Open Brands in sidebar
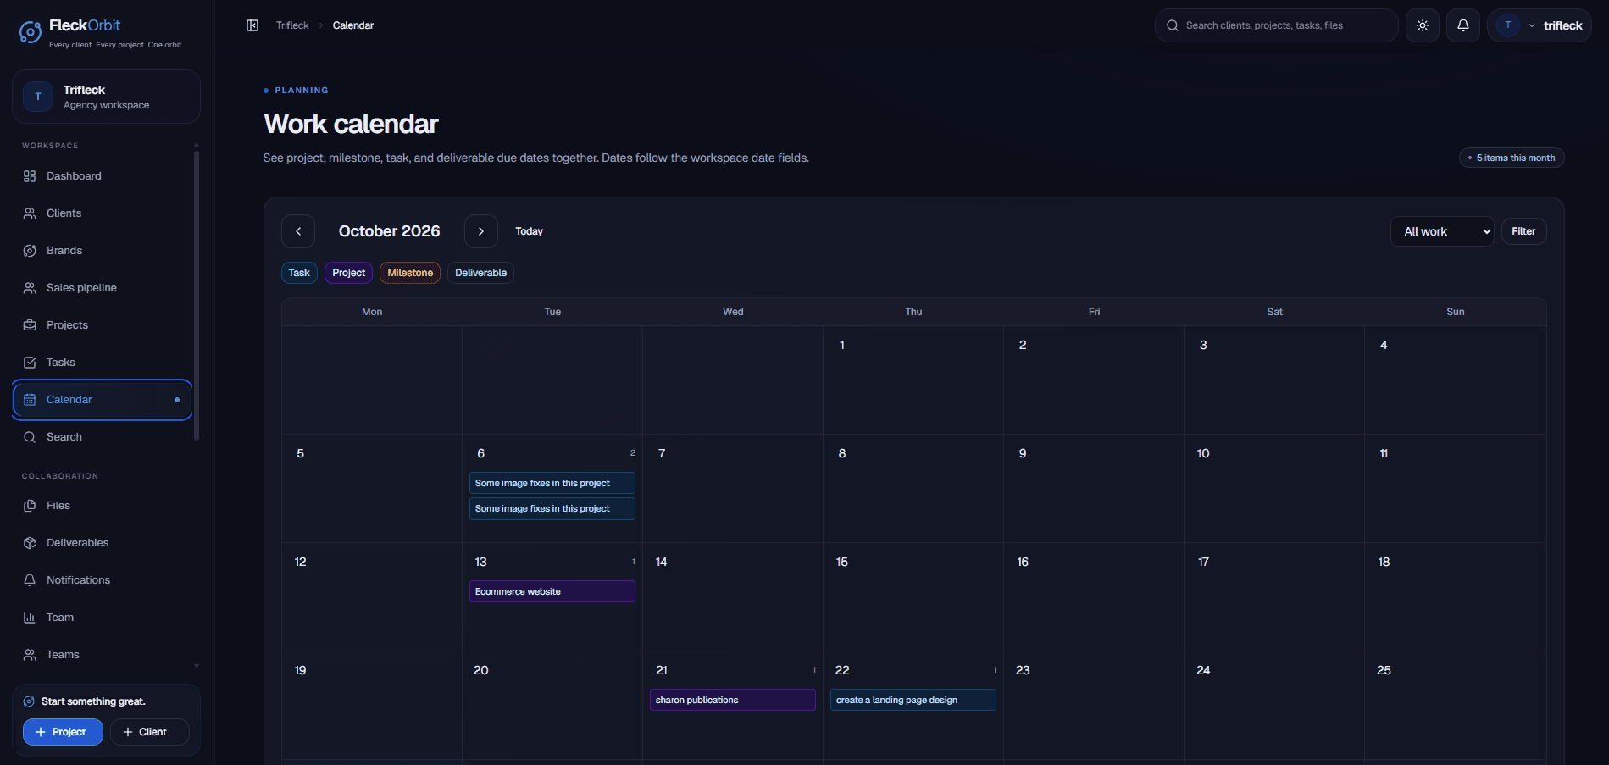Image resolution: width=1609 pixels, height=765 pixels. [x=103, y=251]
